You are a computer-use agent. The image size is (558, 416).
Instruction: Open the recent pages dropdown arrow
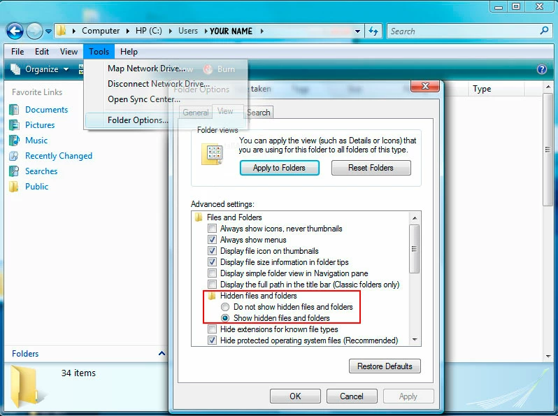[48, 31]
